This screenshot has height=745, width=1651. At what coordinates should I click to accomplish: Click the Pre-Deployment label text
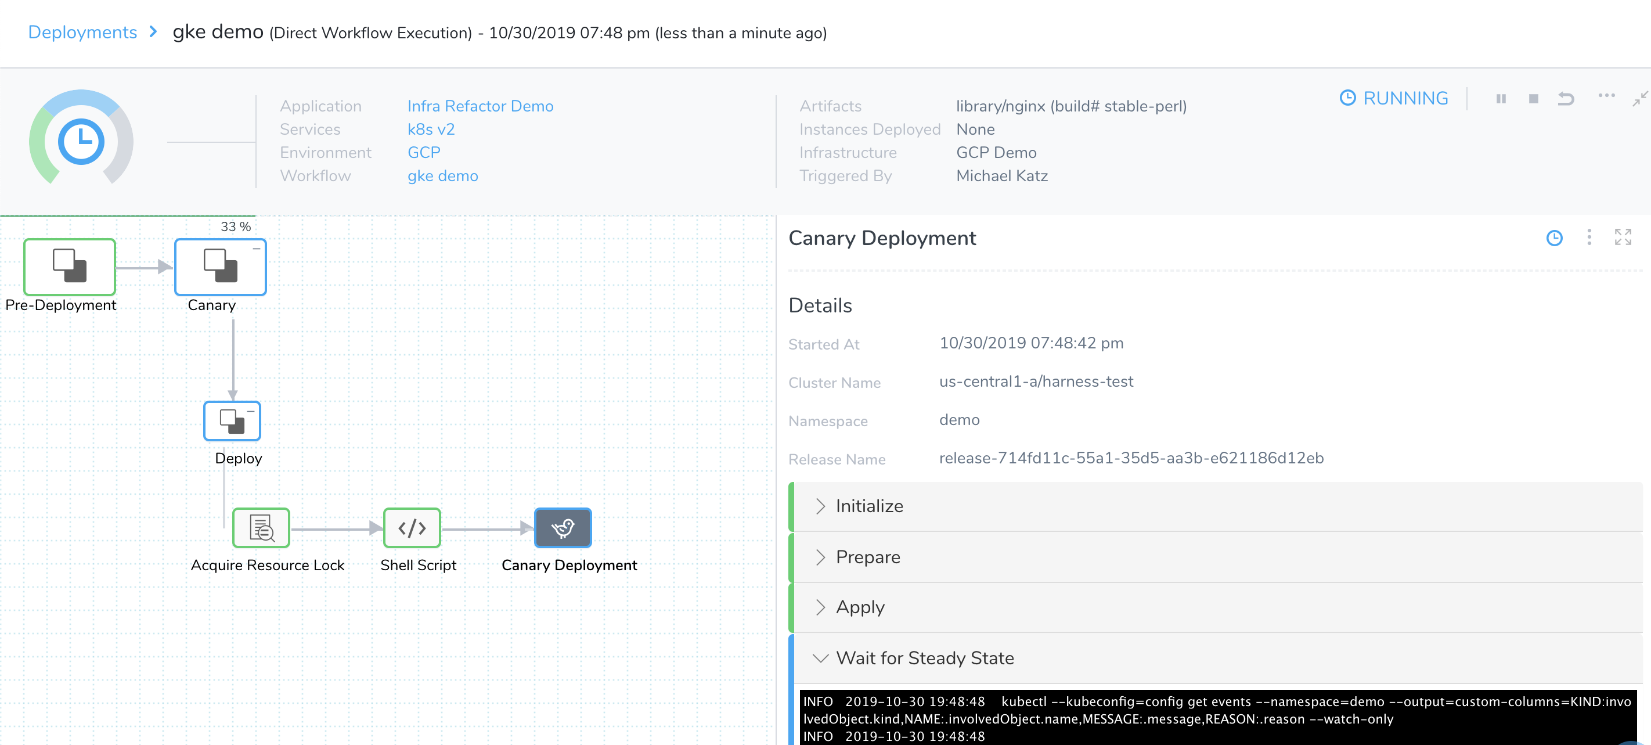(x=61, y=305)
